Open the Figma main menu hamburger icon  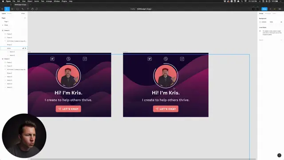point(2,9)
